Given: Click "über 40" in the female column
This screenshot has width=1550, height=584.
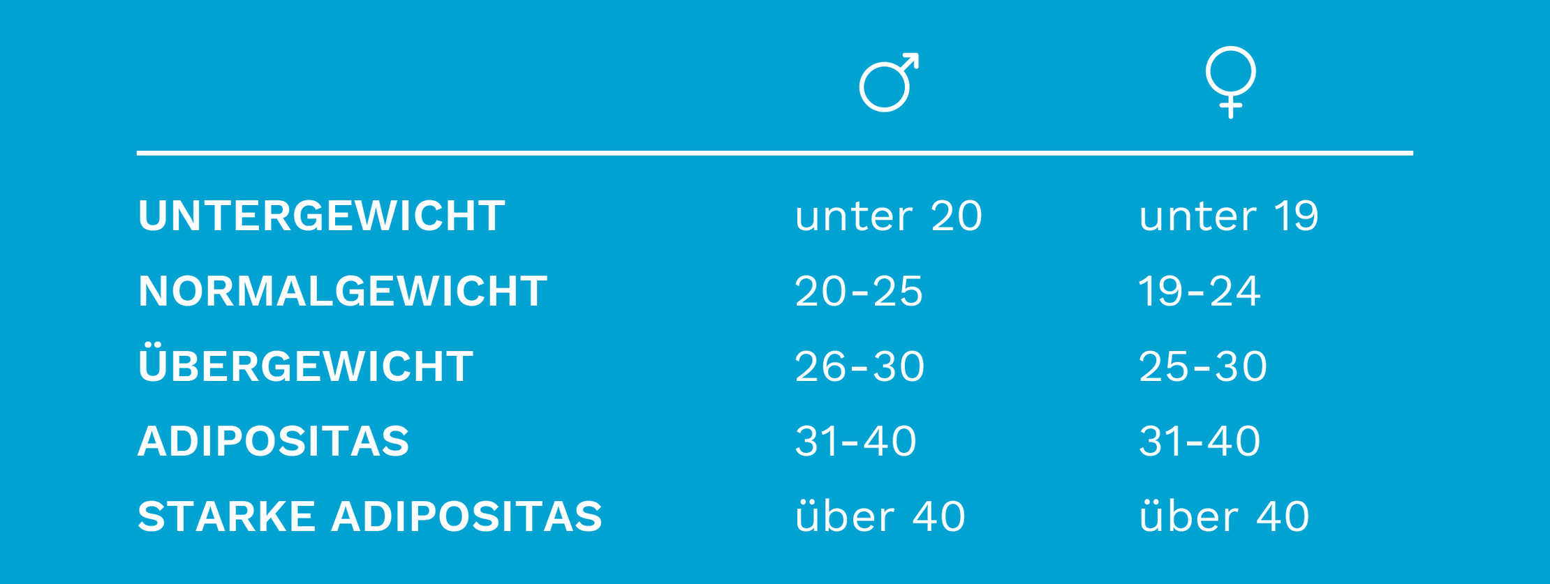Looking at the screenshot, I should click(1223, 516).
